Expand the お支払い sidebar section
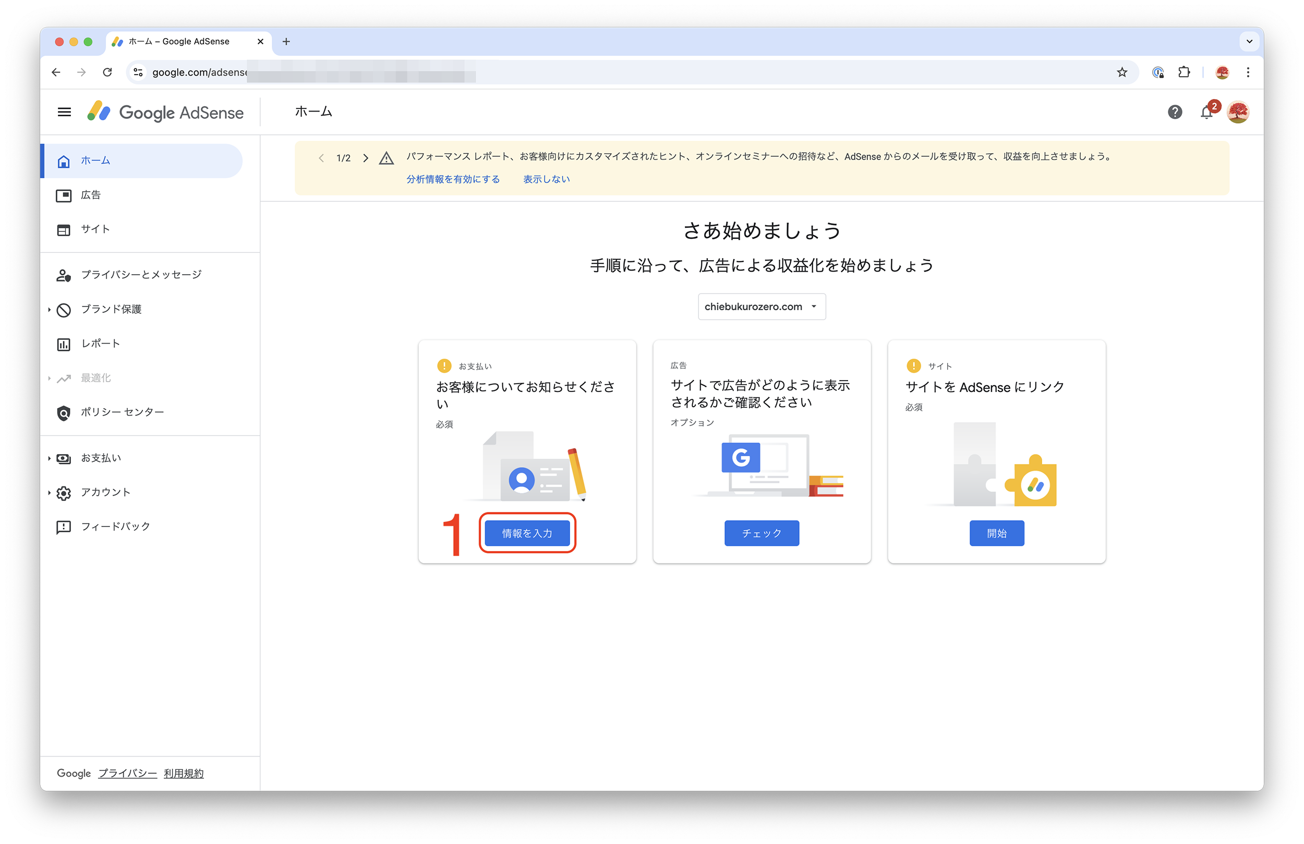The height and width of the screenshot is (844, 1304). point(50,458)
